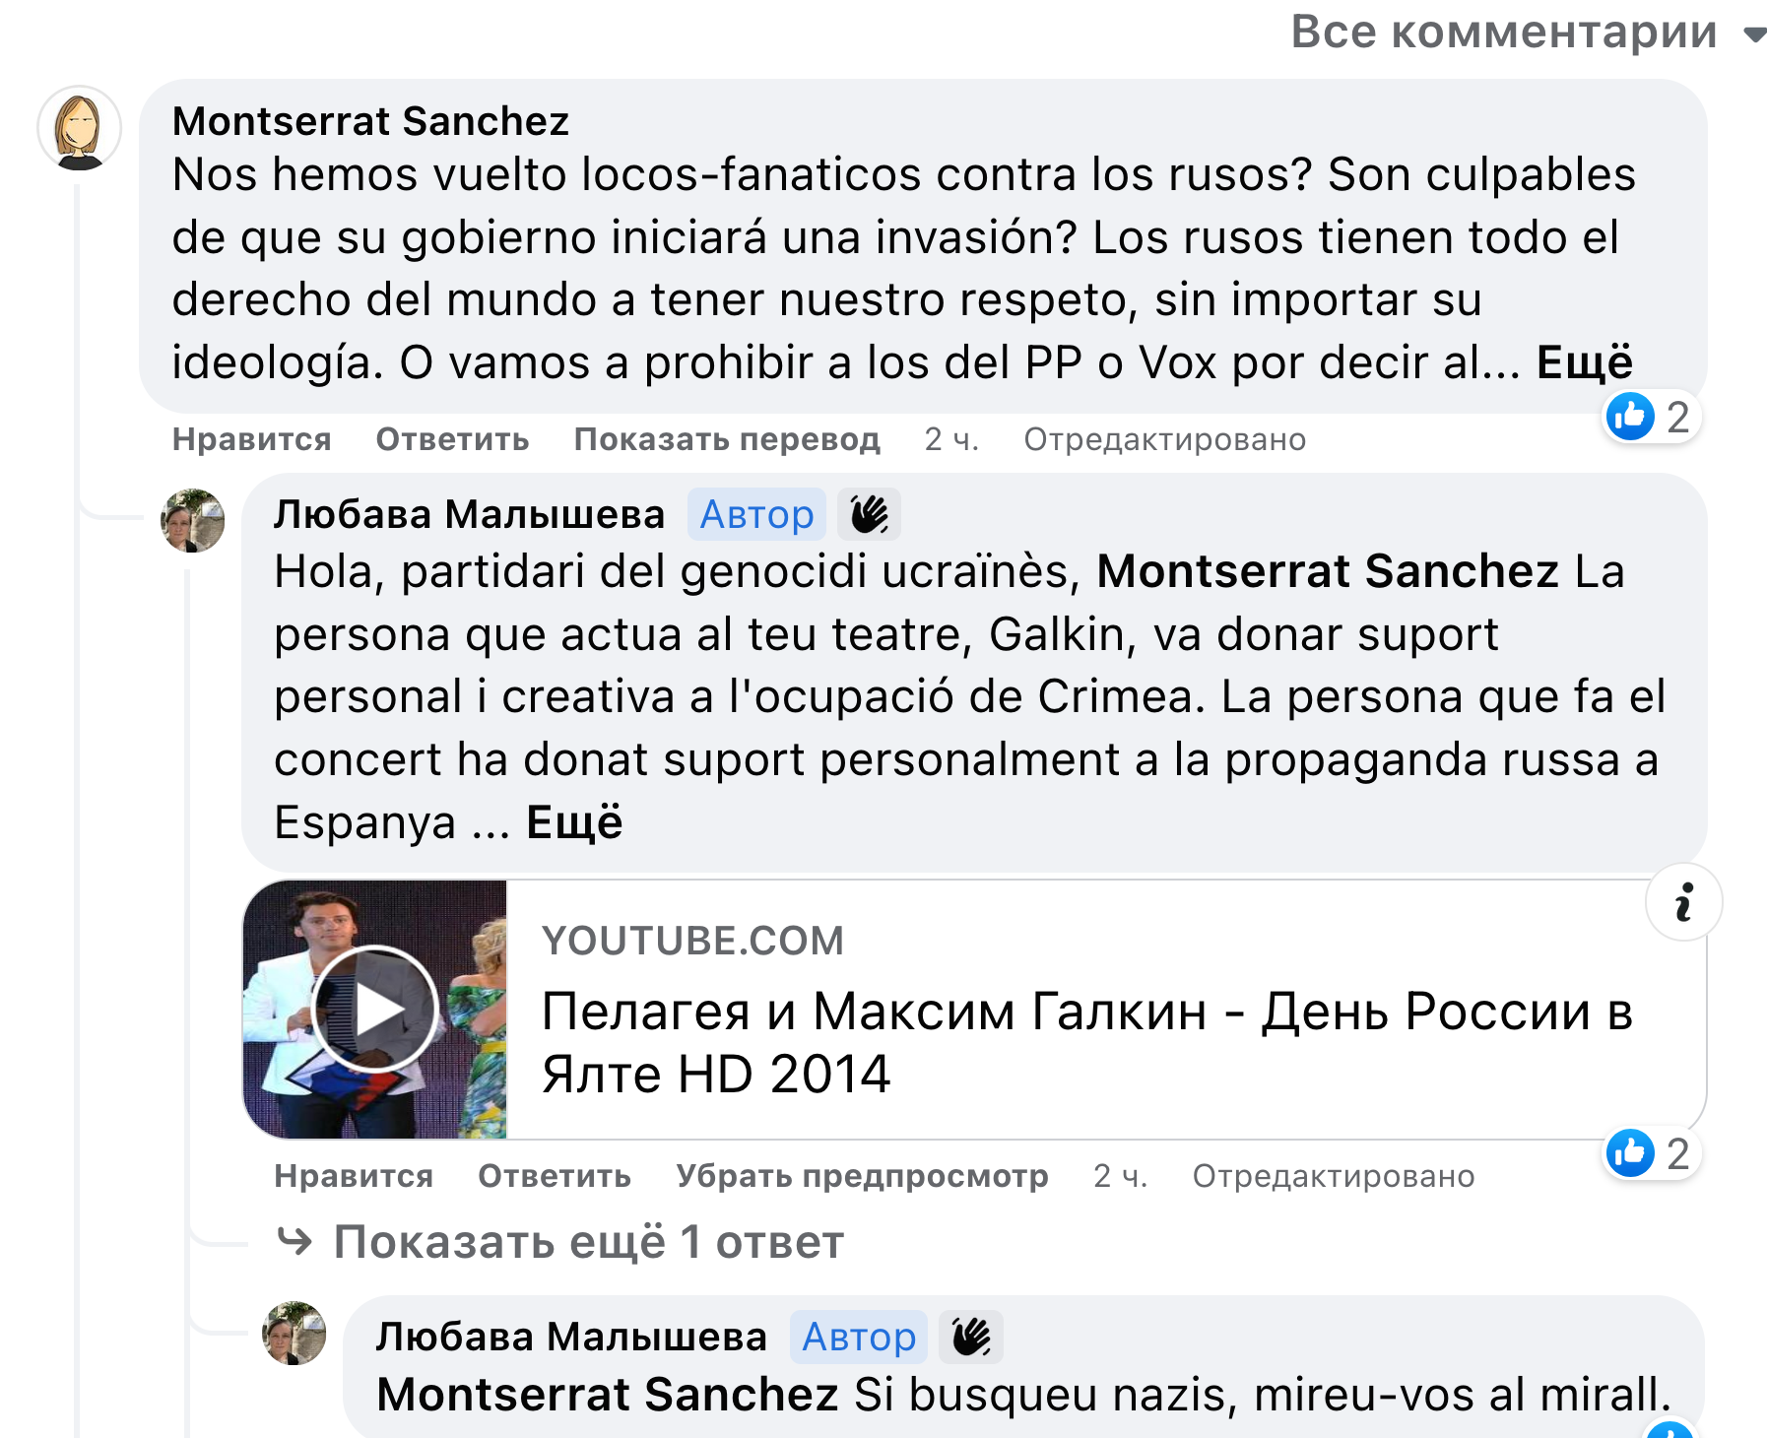This screenshot has width=1767, height=1438.
Task: Click the info icon on YouTube preview
Action: (1684, 902)
